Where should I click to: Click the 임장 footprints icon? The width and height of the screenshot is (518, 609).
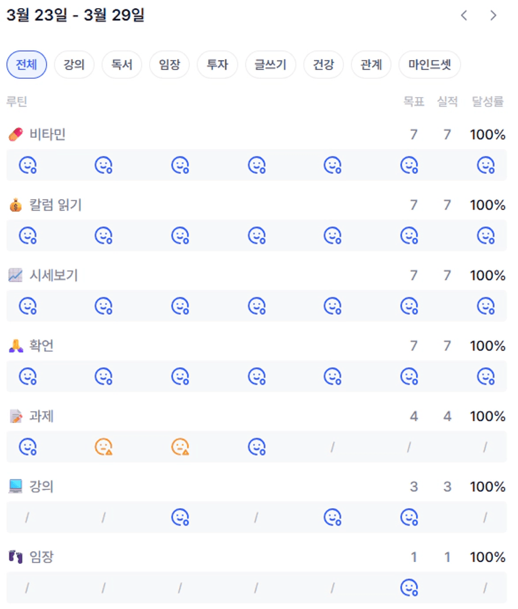pos(16,557)
